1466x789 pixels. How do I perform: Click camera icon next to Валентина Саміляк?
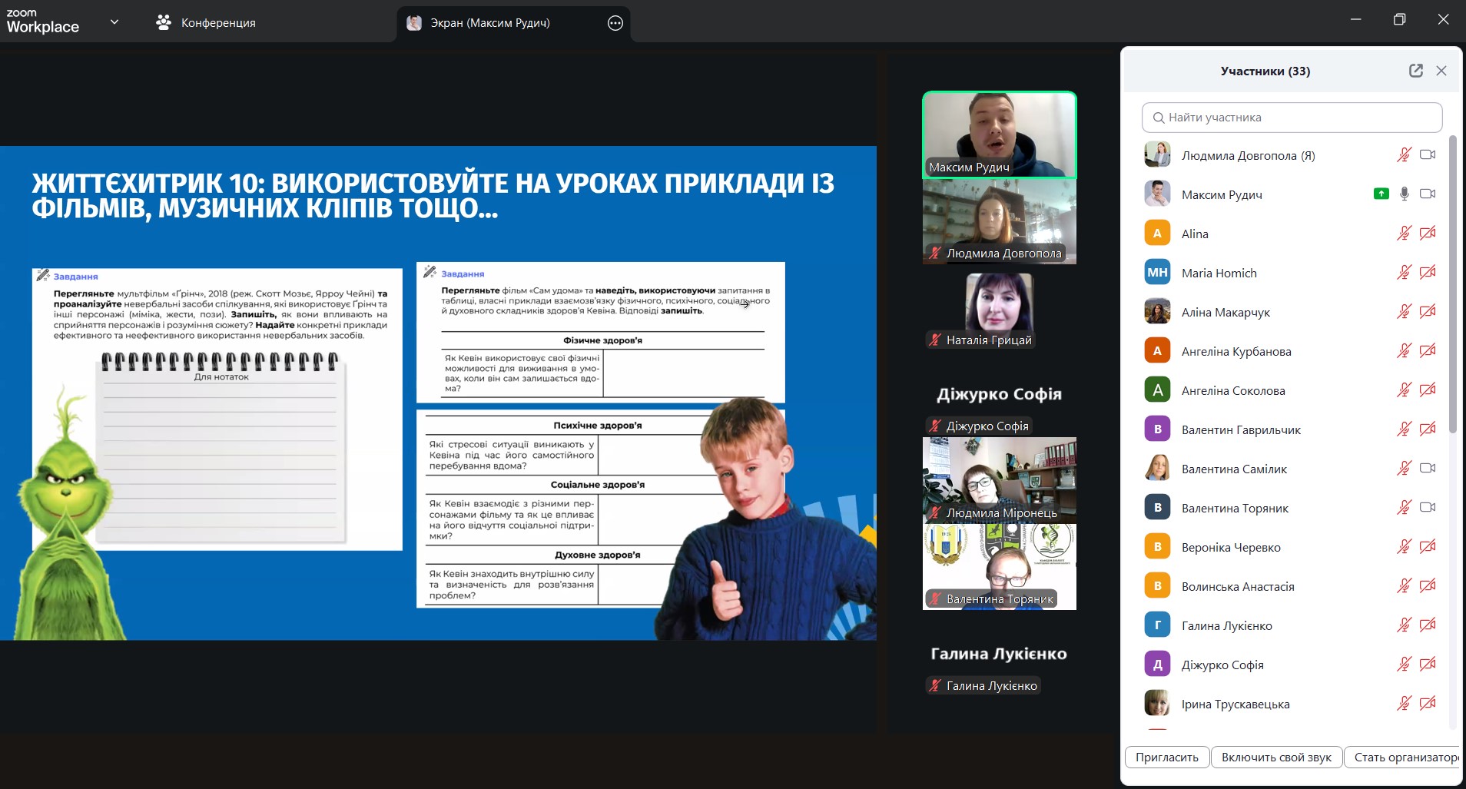(1427, 468)
